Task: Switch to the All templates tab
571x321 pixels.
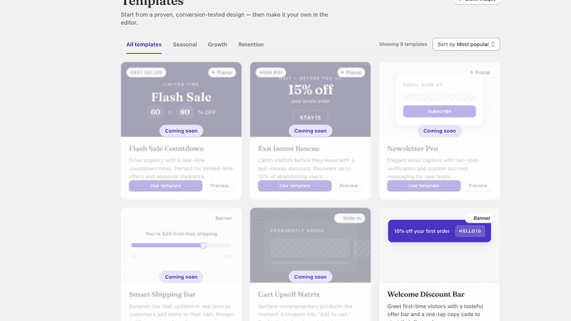Action: pos(144,44)
